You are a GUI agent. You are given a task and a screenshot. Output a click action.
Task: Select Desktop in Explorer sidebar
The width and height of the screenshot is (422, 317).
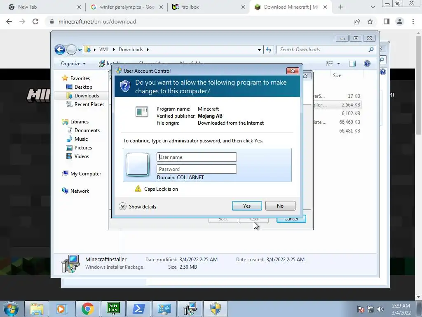83,87
